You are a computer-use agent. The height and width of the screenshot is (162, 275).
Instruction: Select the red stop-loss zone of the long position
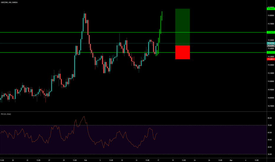pyautogui.click(x=182, y=52)
